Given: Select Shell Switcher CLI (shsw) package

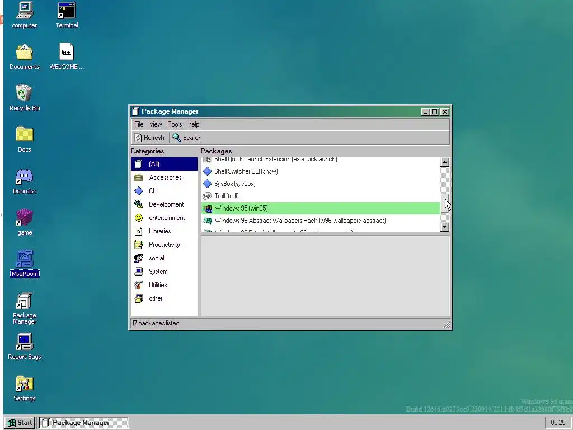Looking at the screenshot, I should coord(321,171).
